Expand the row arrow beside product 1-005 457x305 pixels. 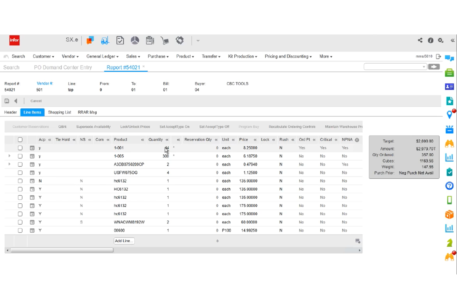click(x=9, y=156)
